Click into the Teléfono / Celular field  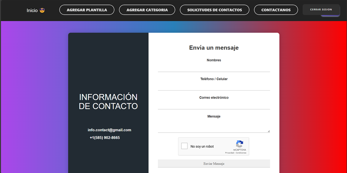214,86
